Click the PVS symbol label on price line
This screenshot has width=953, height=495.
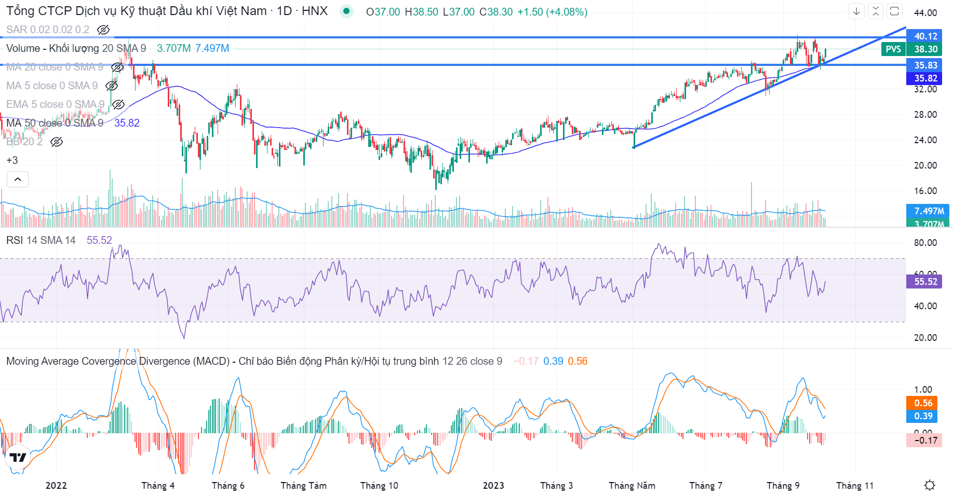pos(893,49)
